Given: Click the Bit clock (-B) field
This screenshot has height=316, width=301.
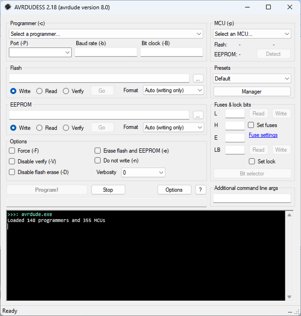Looking at the screenshot, I should pos(172,52).
